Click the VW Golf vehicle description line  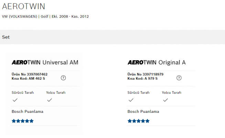[45, 17]
